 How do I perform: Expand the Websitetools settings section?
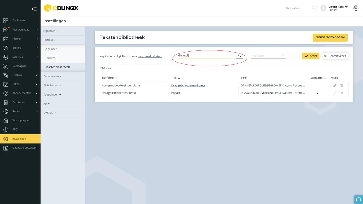[x=53, y=86]
